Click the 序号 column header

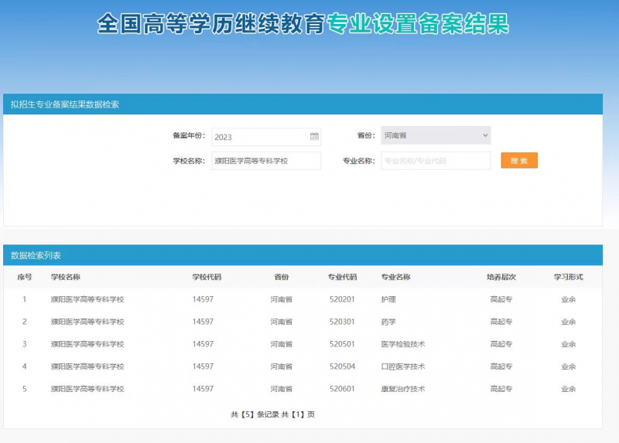(x=24, y=277)
